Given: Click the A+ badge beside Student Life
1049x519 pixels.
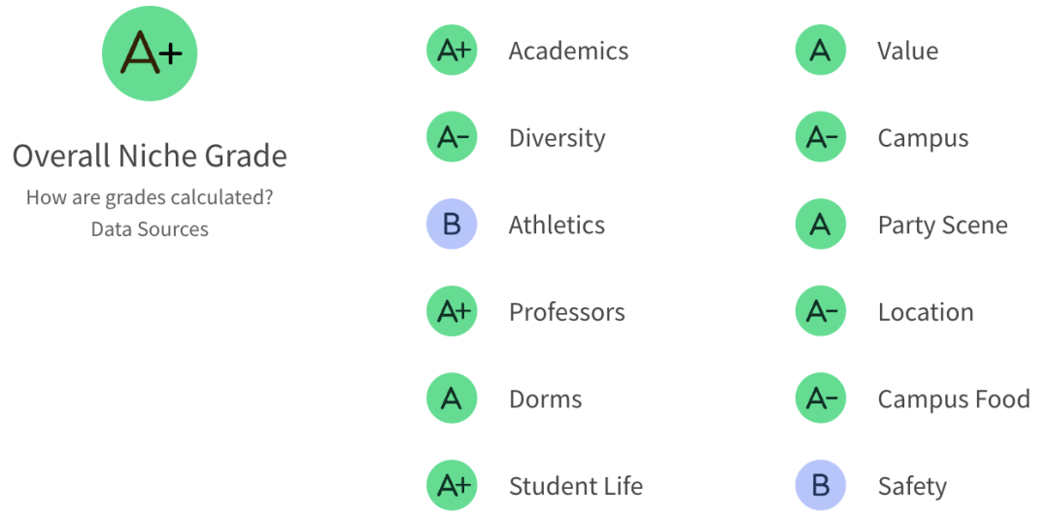Looking at the screenshot, I should [452, 486].
